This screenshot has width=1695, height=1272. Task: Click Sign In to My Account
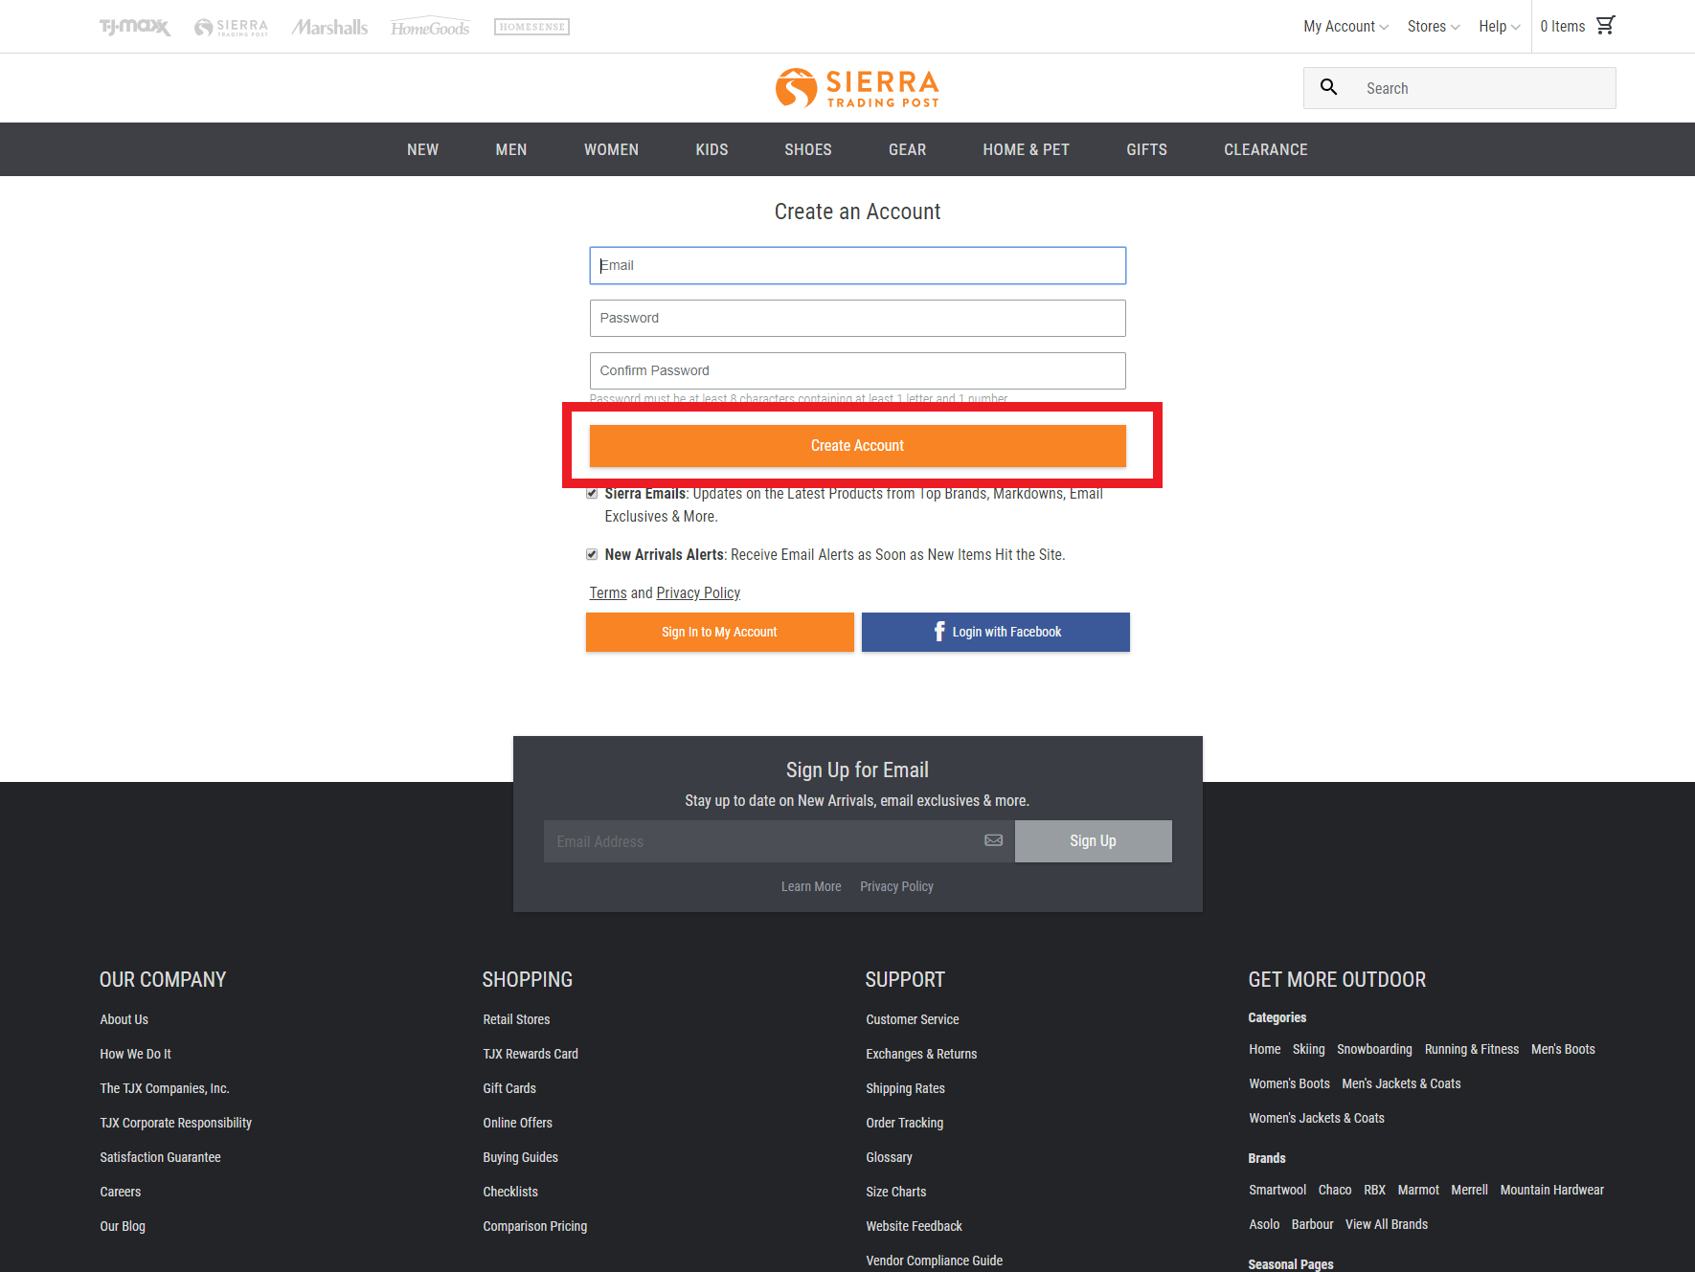(x=719, y=632)
